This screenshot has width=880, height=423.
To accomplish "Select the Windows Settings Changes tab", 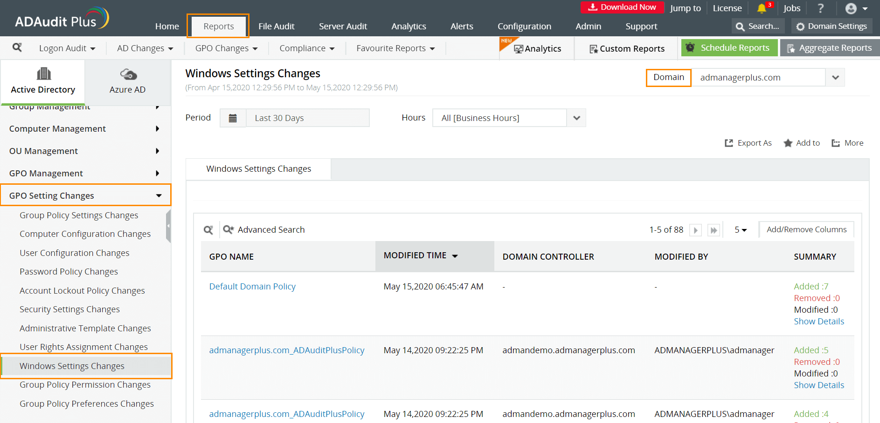I will (258, 168).
